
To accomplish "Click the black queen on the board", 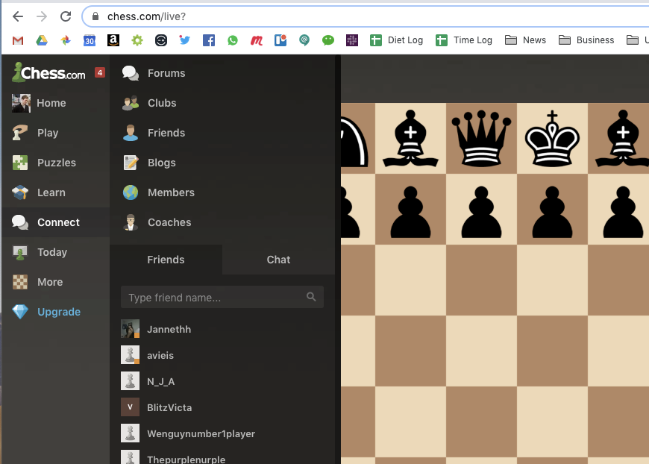I will 481,138.
